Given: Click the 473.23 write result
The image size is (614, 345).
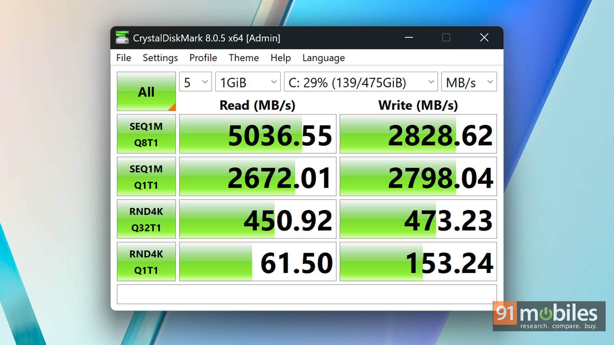Looking at the screenshot, I should coord(418,219).
